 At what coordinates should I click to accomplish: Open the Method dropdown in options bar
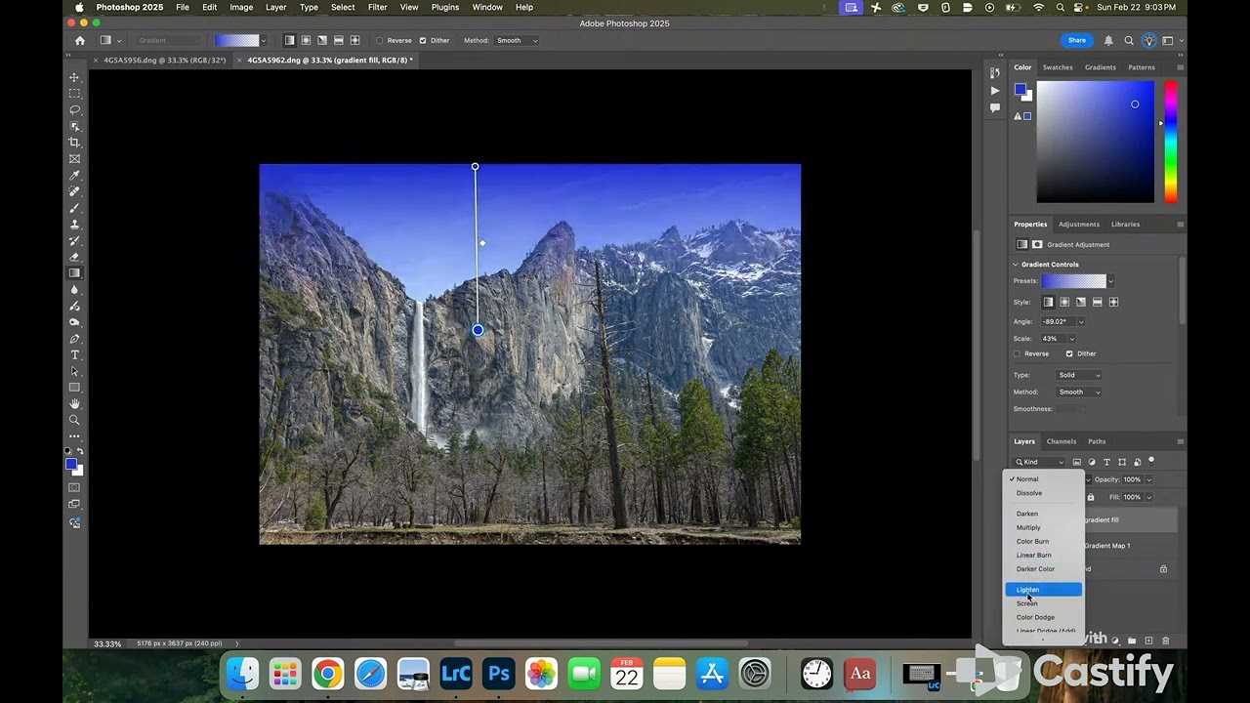[516, 41]
